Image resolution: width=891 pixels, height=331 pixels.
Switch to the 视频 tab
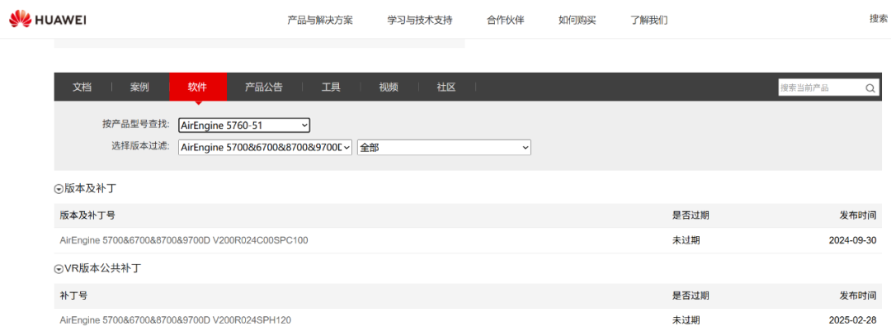pos(388,87)
